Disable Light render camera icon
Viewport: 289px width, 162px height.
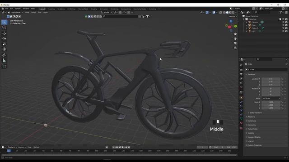pos(286,31)
